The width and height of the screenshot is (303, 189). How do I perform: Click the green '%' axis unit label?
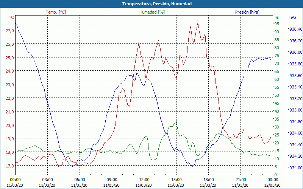277,17
